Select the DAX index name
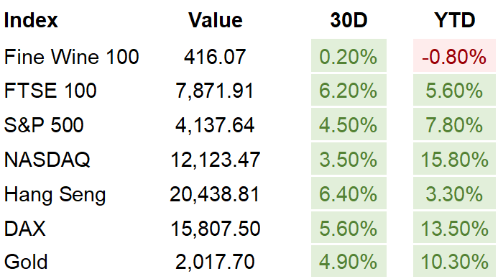The width and height of the screenshot is (498, 279). tap(24, 229)
